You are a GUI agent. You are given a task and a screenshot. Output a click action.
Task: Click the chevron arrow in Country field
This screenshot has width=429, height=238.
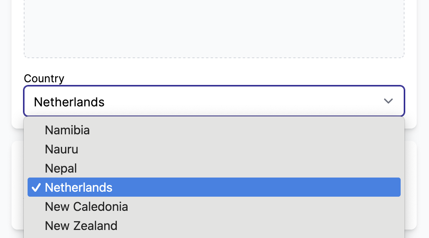point(388,101)
